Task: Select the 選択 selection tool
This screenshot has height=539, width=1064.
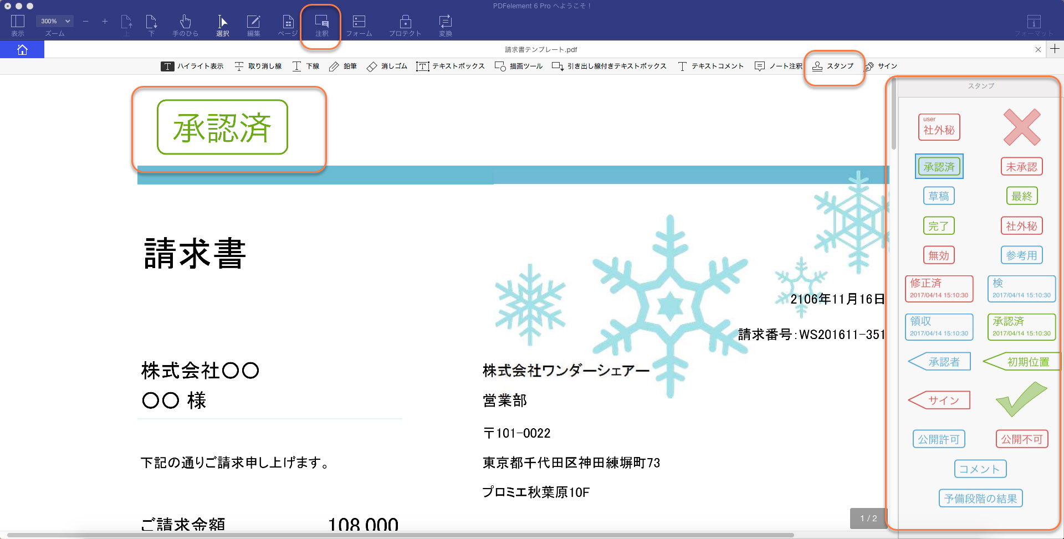Action: (x=223, y=25)
